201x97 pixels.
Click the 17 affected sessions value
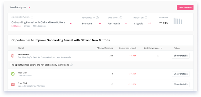(x=112, y=84)
